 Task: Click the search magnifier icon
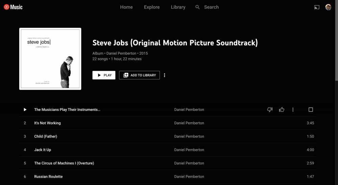coord(198,7)
